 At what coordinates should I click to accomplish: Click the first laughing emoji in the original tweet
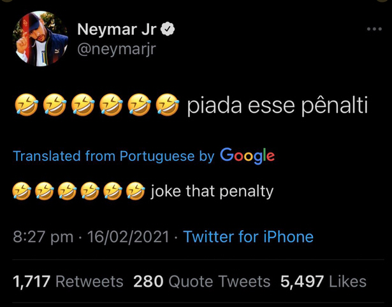point(27,105)
